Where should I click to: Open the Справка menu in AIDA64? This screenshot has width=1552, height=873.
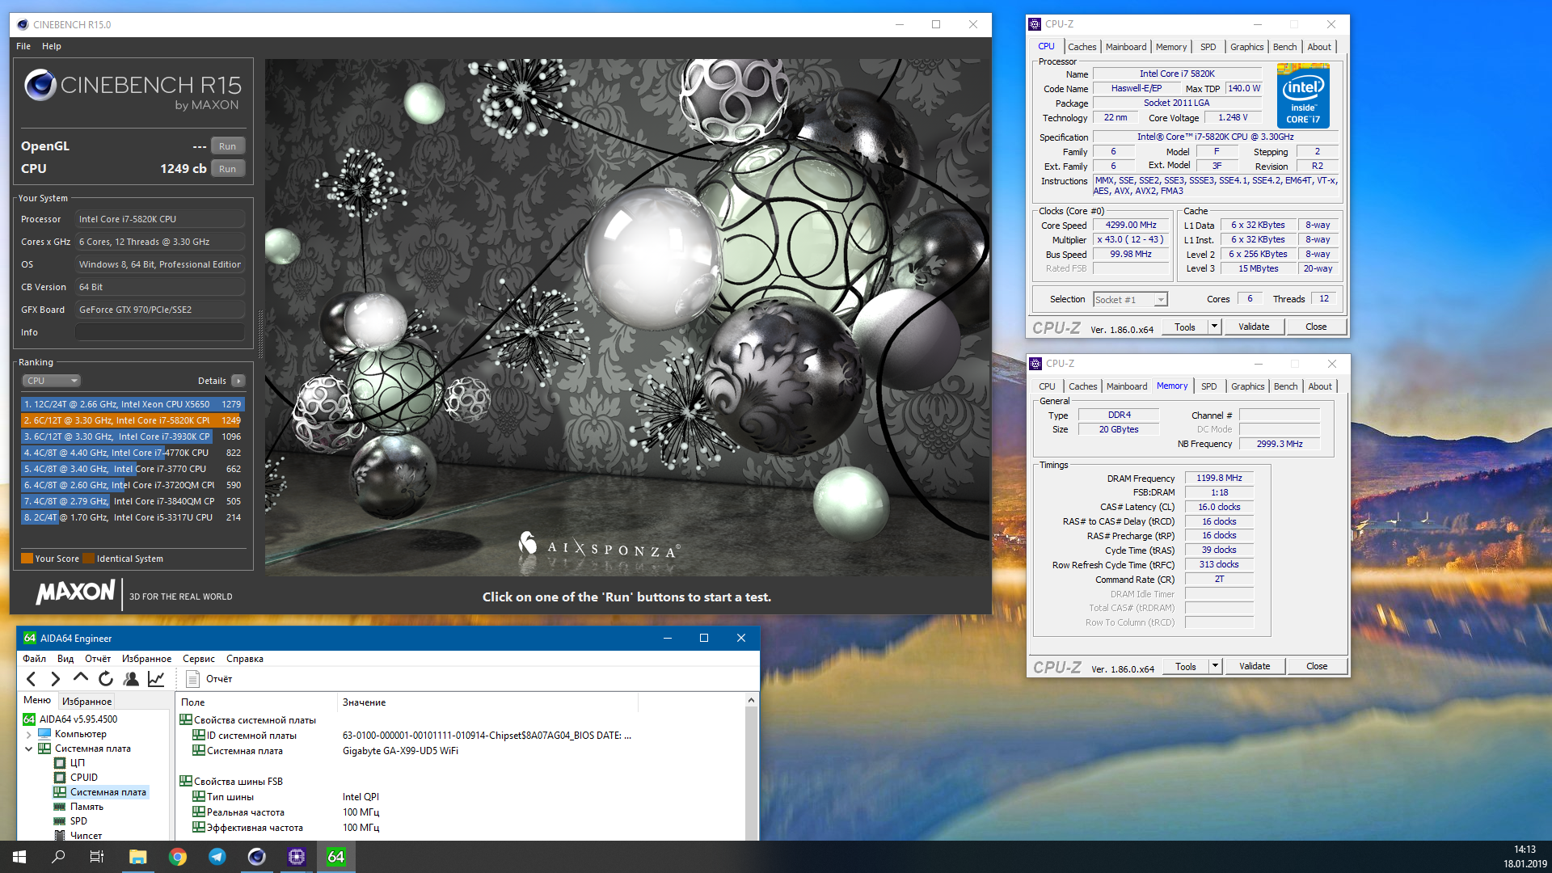point(245,659)
